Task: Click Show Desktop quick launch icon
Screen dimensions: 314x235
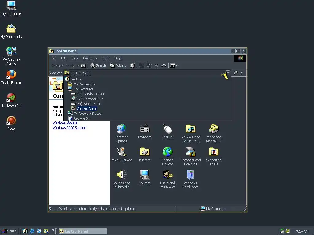Action: pos(25,231)
